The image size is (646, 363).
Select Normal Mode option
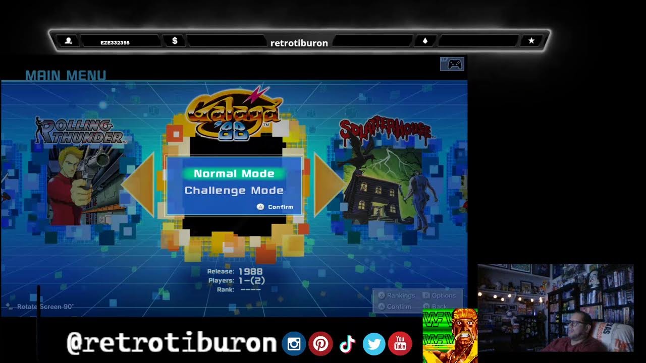pos(234,173)
